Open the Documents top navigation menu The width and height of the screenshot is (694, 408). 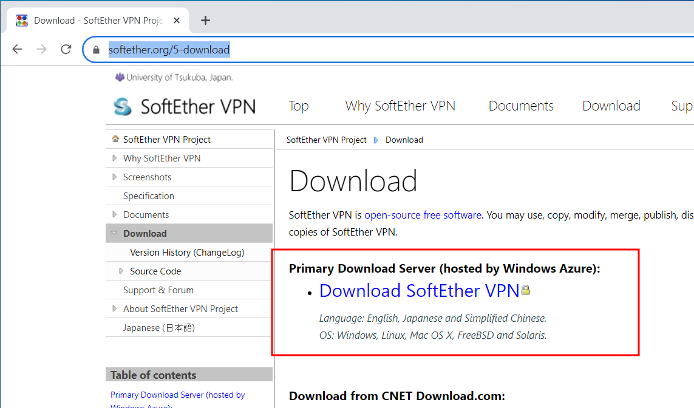(520, 106)
